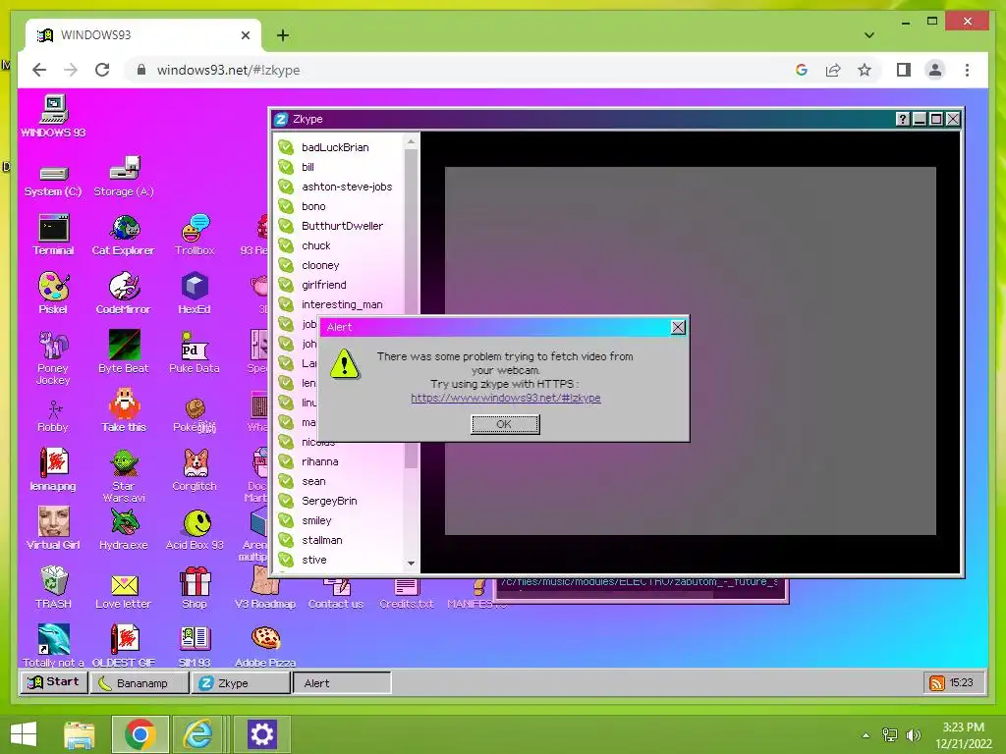Open Windows Start button on host taskbar
This screenshot has width=1006, height=754.
click(24, 734)
